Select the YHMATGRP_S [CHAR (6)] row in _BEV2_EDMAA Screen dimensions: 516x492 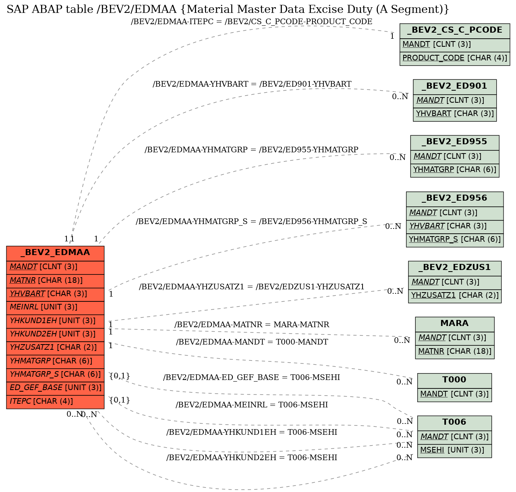pyautogui.click(x=55, y=374)
